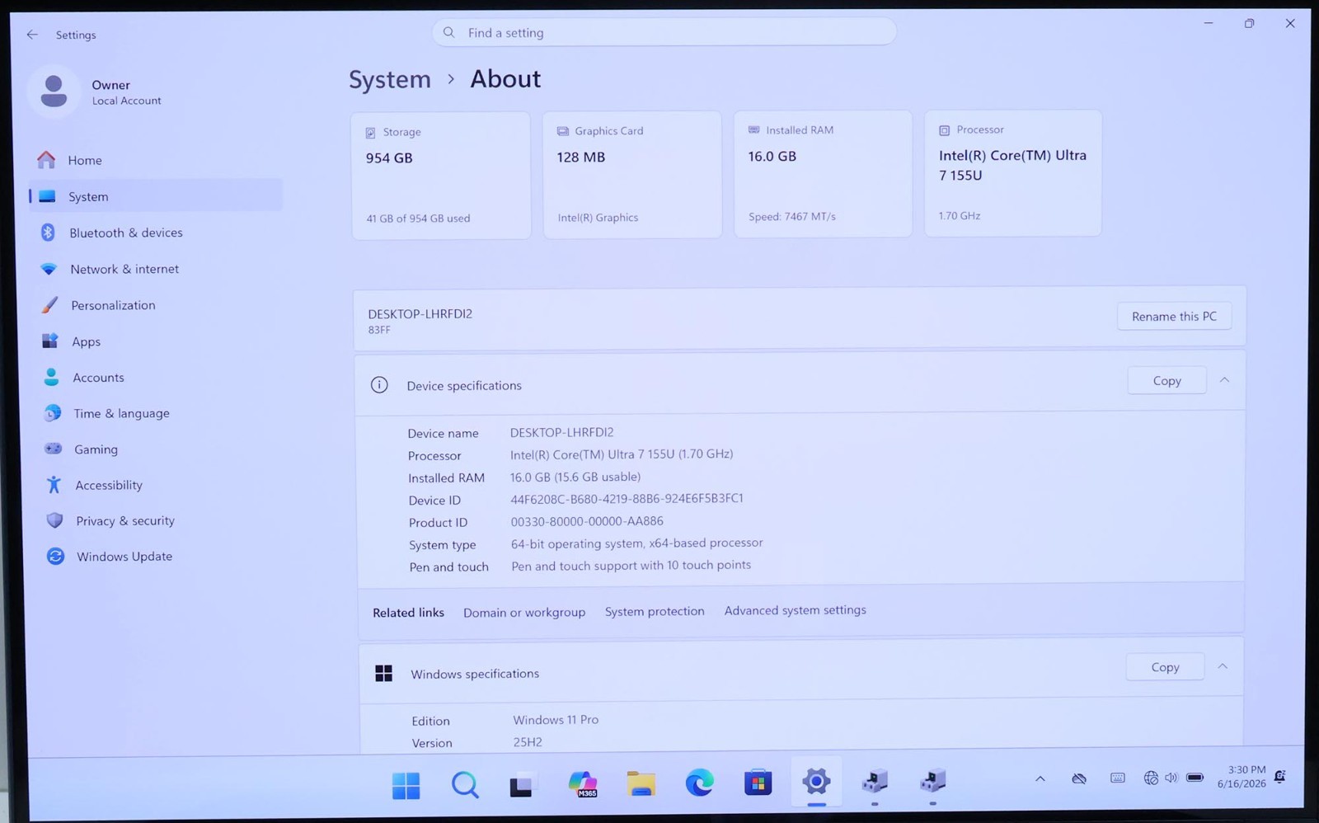
Task: Open Domain or workgroup link
Action: pos(524,612)
